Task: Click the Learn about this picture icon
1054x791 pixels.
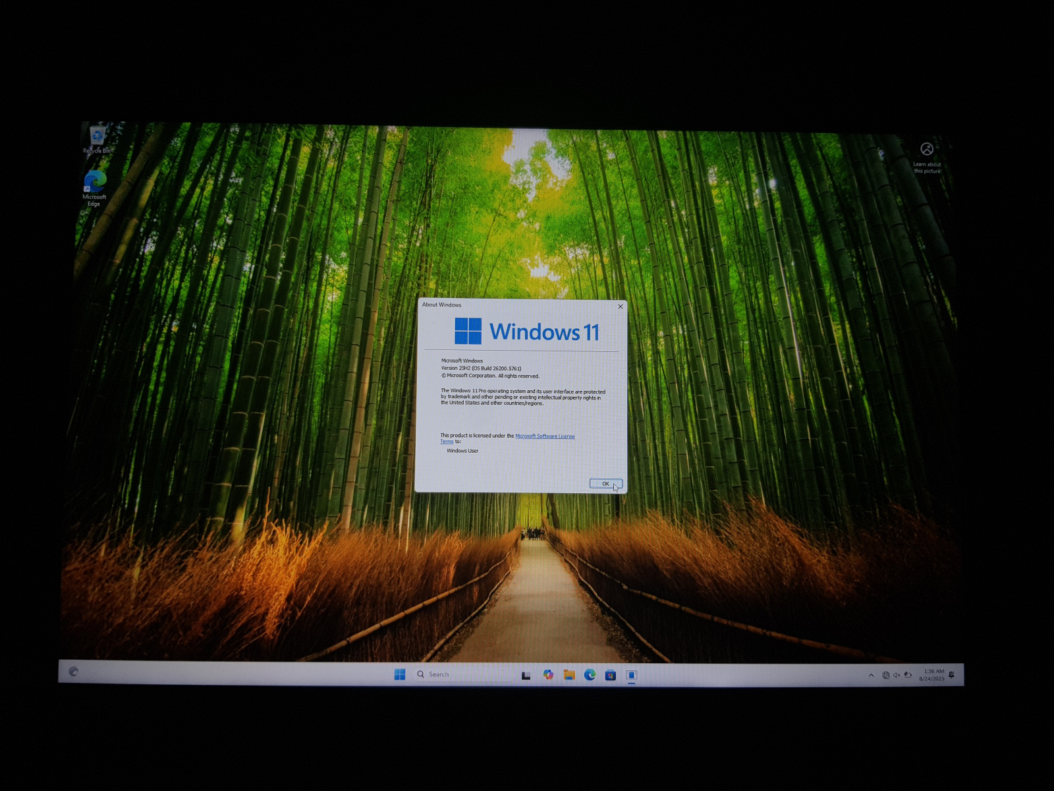Action: (926, 150)
